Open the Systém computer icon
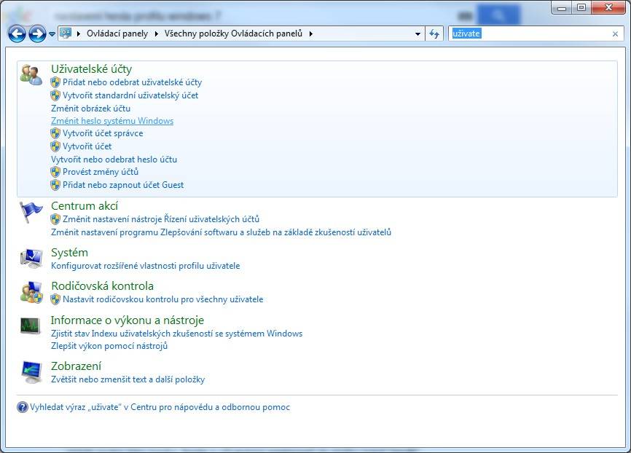631x453 pixels. (31, 259)
